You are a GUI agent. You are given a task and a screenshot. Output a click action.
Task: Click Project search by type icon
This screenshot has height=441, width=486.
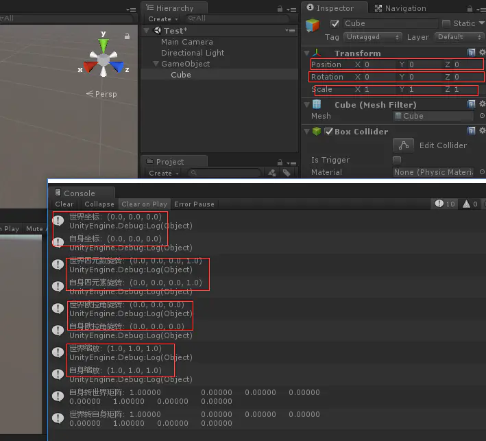[272, 173]
